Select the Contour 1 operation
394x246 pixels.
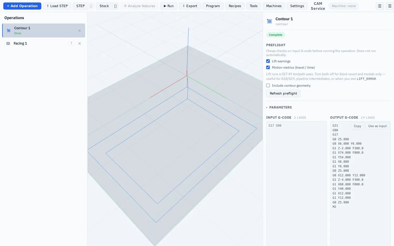coord(44,30)
